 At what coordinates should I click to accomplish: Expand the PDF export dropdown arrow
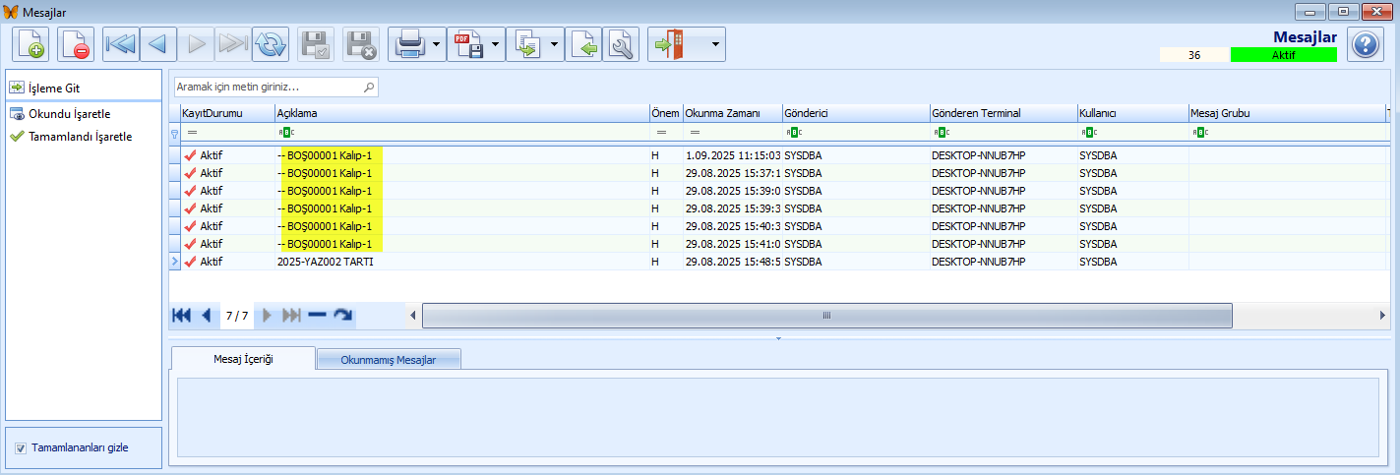pyautogui.click(x=496, y=44)
